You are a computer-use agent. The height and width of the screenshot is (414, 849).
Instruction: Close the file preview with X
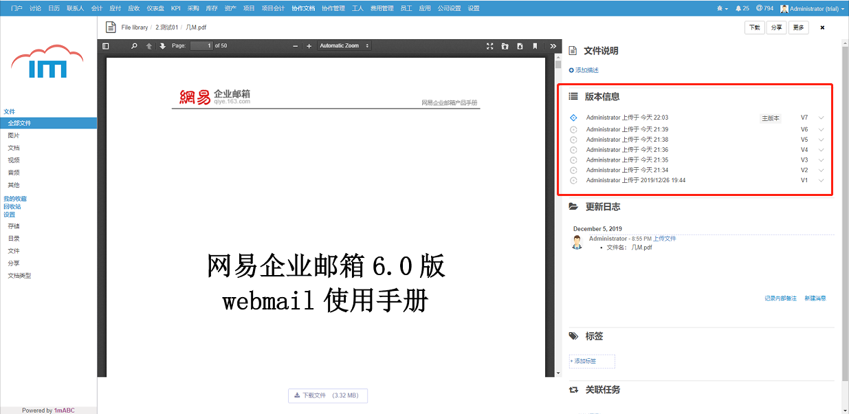(x=822, y=28)
